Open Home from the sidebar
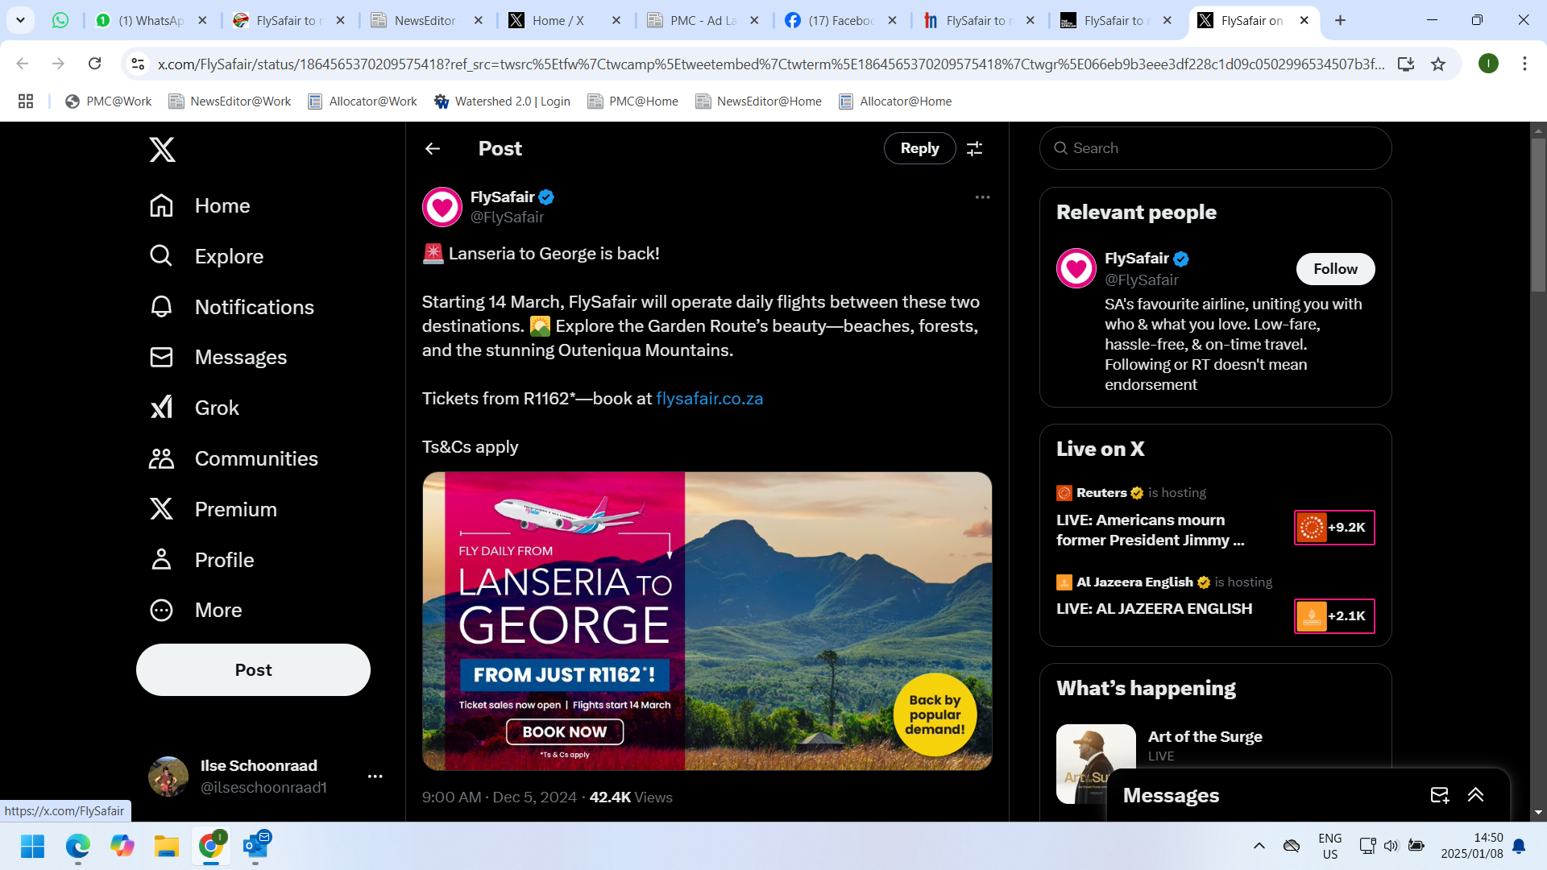This screenshot has width=1547, height=870. click(200, 205)
